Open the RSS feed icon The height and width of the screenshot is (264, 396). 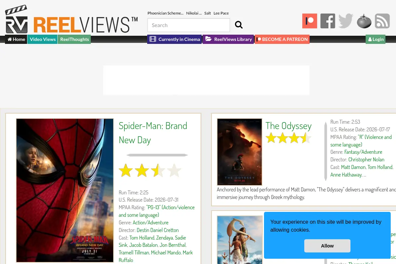pos(382,21)
